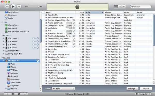The width and height of the screenshot is (155, 96).
Task: Eject the MacBook Air shared library
Action: [37, 61]
